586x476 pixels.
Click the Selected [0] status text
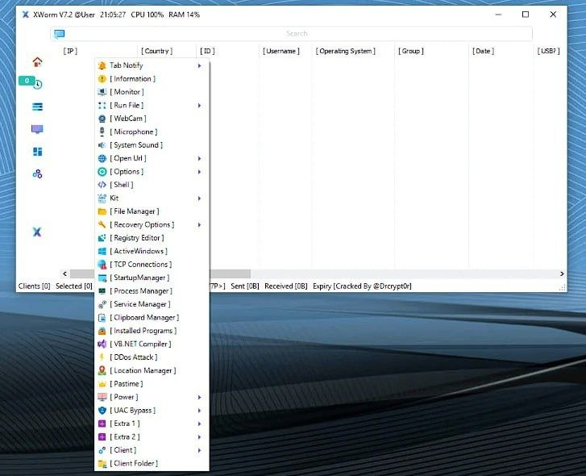pyautogui.click(x=74, y=286)
